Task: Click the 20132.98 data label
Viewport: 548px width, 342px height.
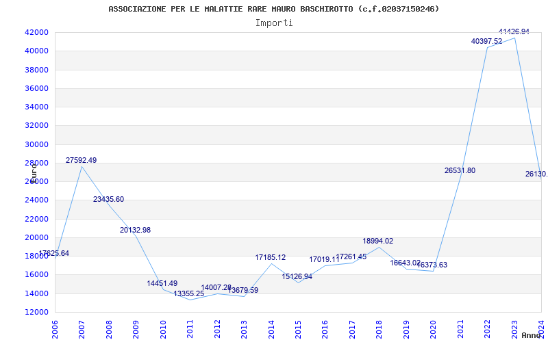Action: point(135,230)
